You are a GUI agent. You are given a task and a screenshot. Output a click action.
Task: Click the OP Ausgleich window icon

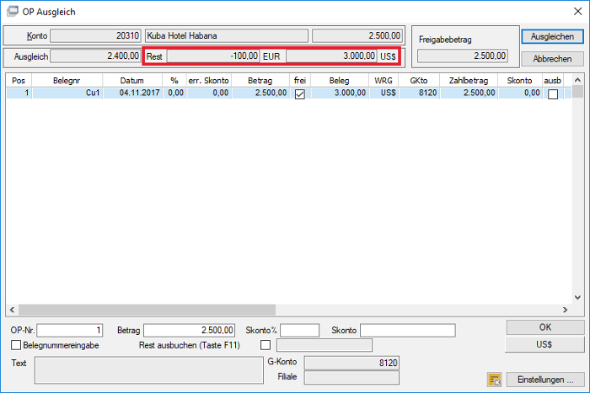[x=13, y=11]
